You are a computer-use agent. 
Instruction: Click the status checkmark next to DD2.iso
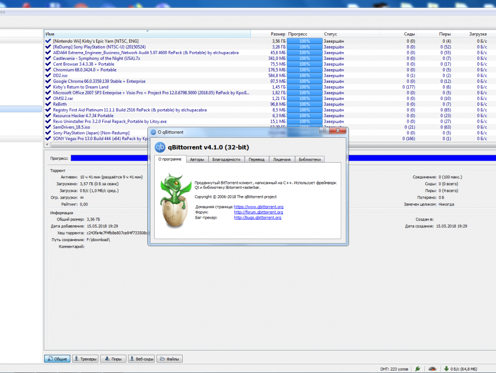click(x=48, y=75)
